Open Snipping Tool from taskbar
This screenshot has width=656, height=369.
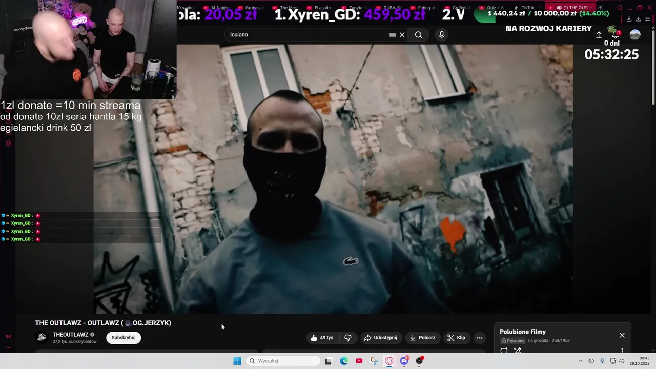[x=374, y=361]
